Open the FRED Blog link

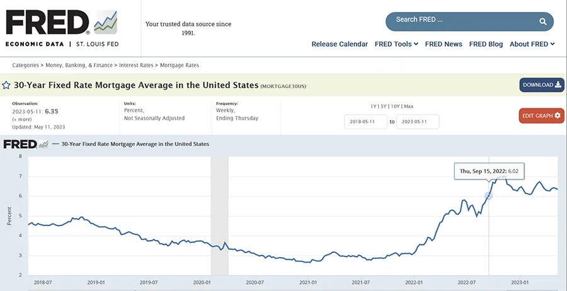pyautogui.click(x=486, y=44)
